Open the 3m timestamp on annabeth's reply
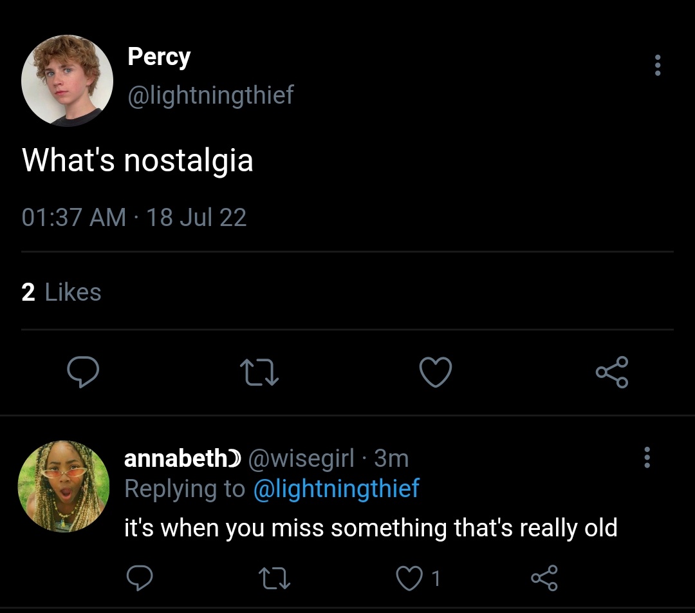The width and height of the screenshot is (695, 613). point(391,458)
